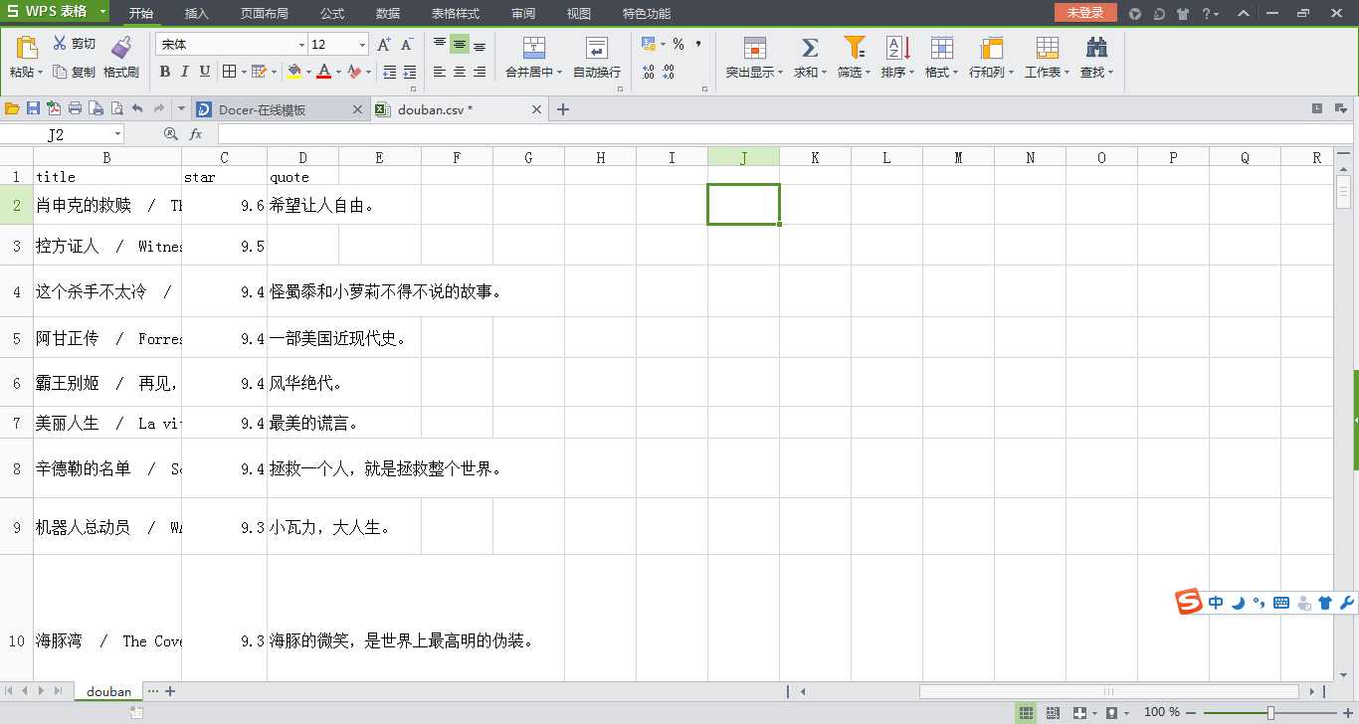Click the horizontal scrollbar track
Screen dimensions: 1359x724
click(1057, 691)
